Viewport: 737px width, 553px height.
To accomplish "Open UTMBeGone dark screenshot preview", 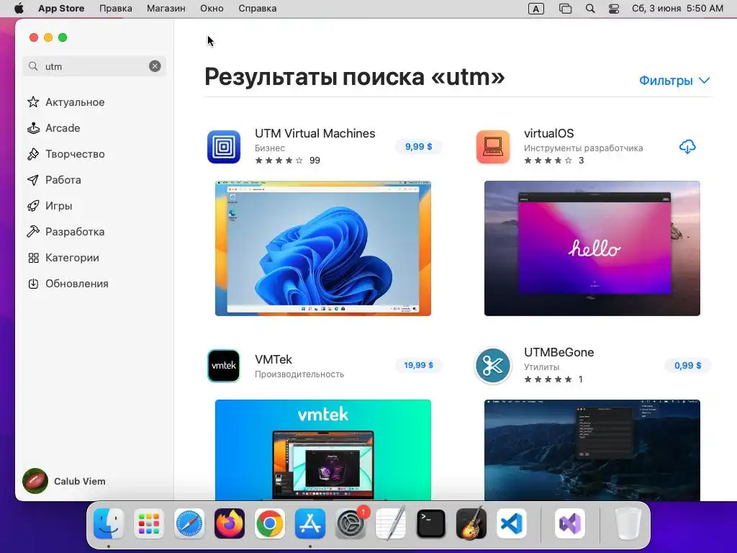I will [592, 450].
